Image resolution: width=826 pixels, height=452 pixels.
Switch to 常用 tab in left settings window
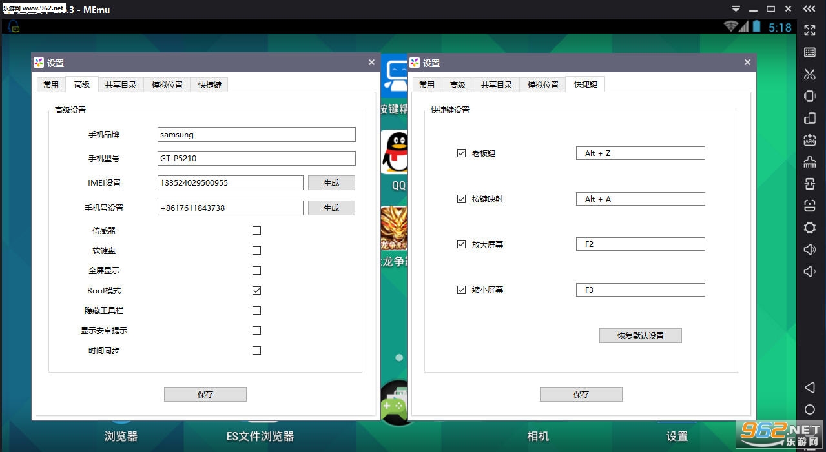click(51, 84)
